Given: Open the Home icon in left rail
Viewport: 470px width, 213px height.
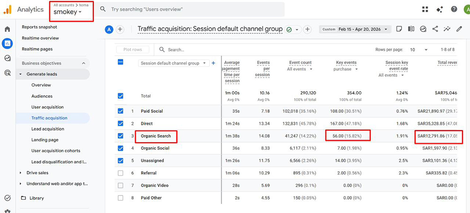Looking at the screenshot, I should click(7, 29).
